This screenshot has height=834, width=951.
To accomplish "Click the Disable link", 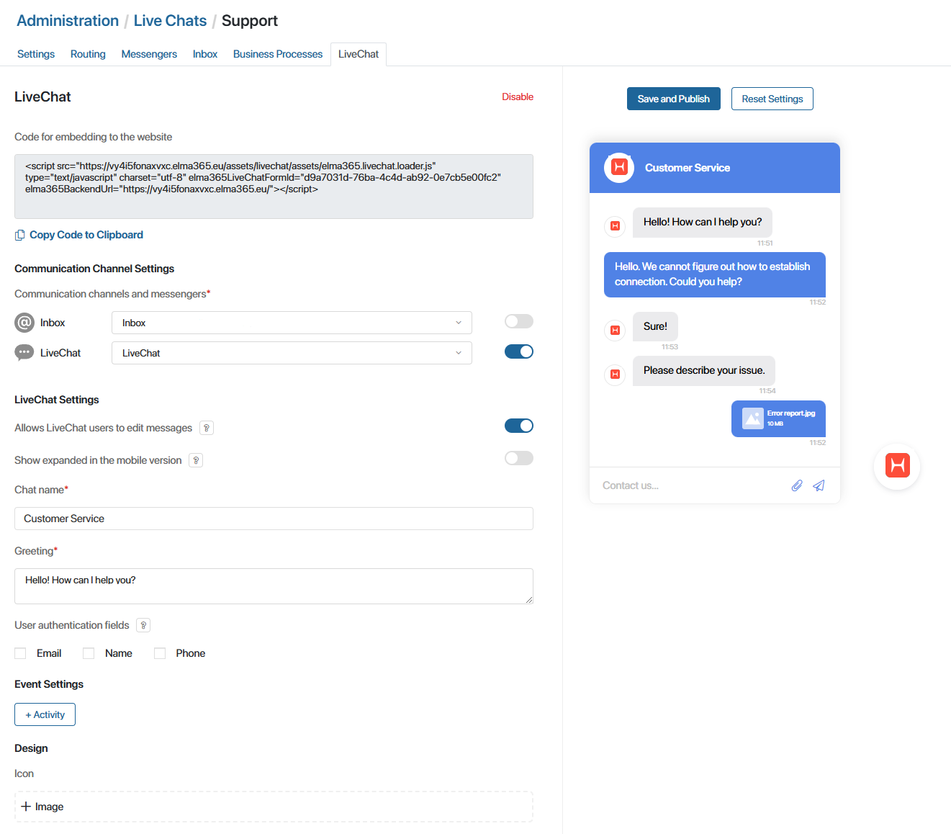I will coord(518,97).
